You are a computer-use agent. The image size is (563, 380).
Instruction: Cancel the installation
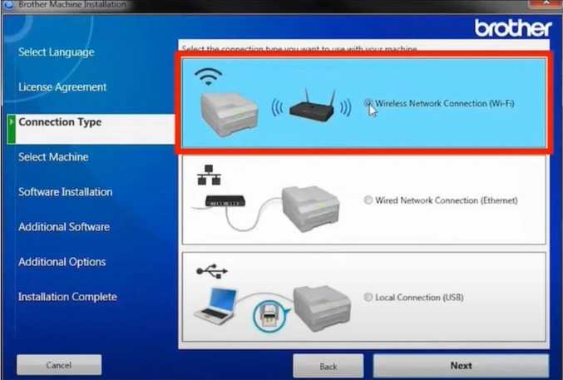59,365
